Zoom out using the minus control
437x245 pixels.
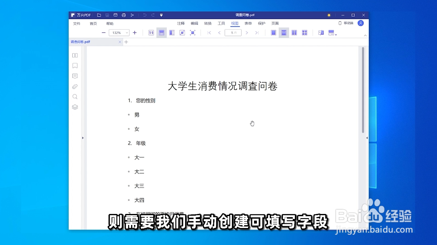pos(103,32)
